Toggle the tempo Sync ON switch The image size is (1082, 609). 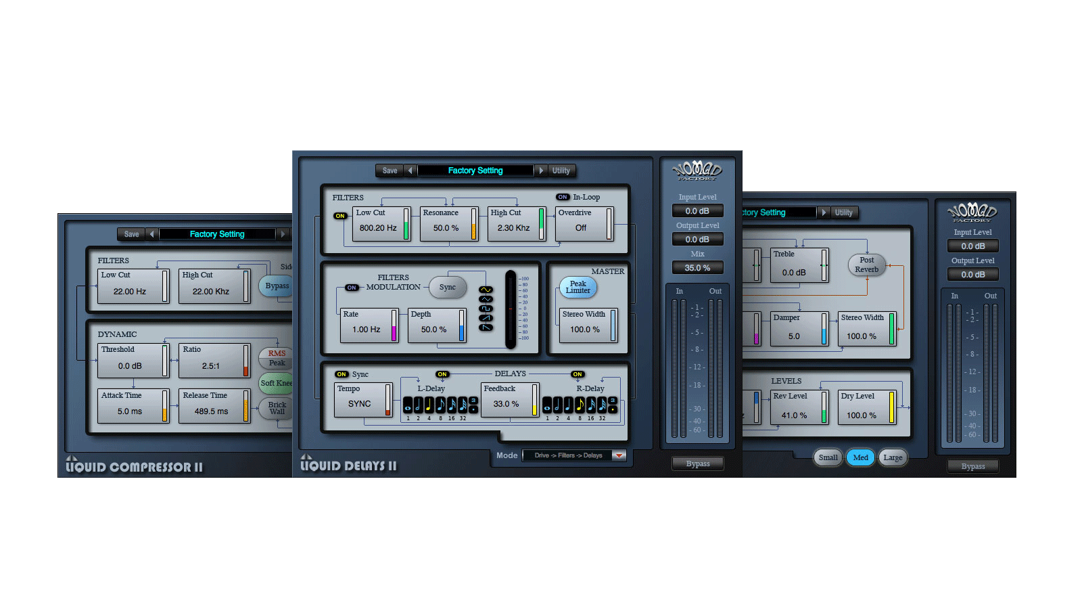click(342, 374)
